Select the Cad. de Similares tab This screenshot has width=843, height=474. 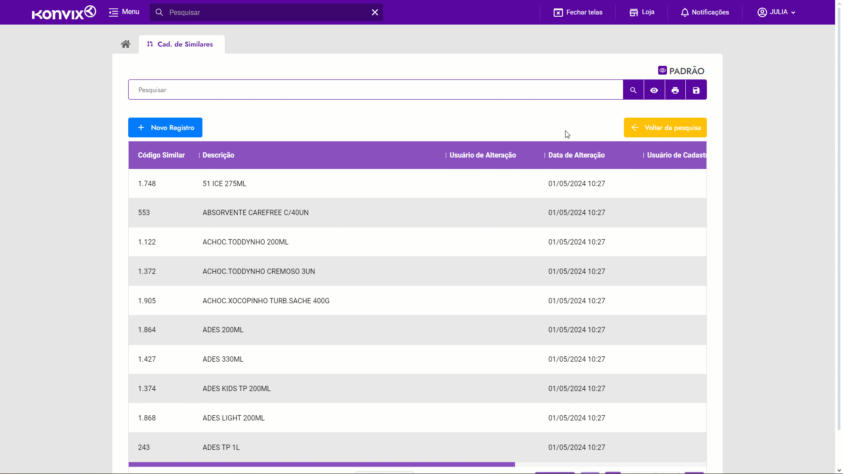coord(181,44)
